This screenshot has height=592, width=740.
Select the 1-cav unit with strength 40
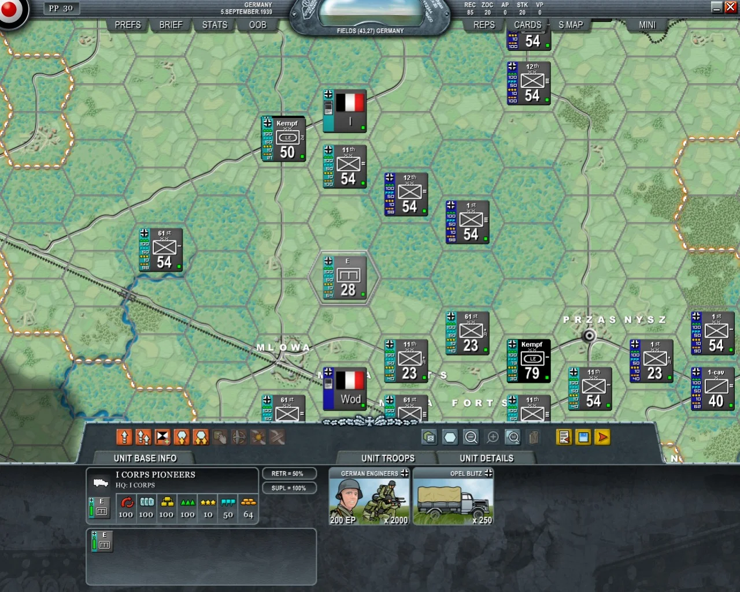tap(713, 388)
